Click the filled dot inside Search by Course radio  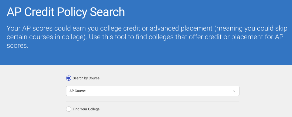tap(69, 78)
